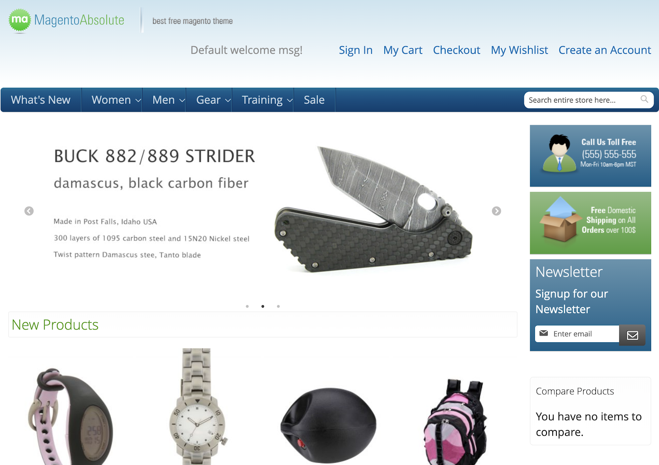Open the Sale menu item
The width and height of the screenshot is (659, 465).
click(314, 100)
